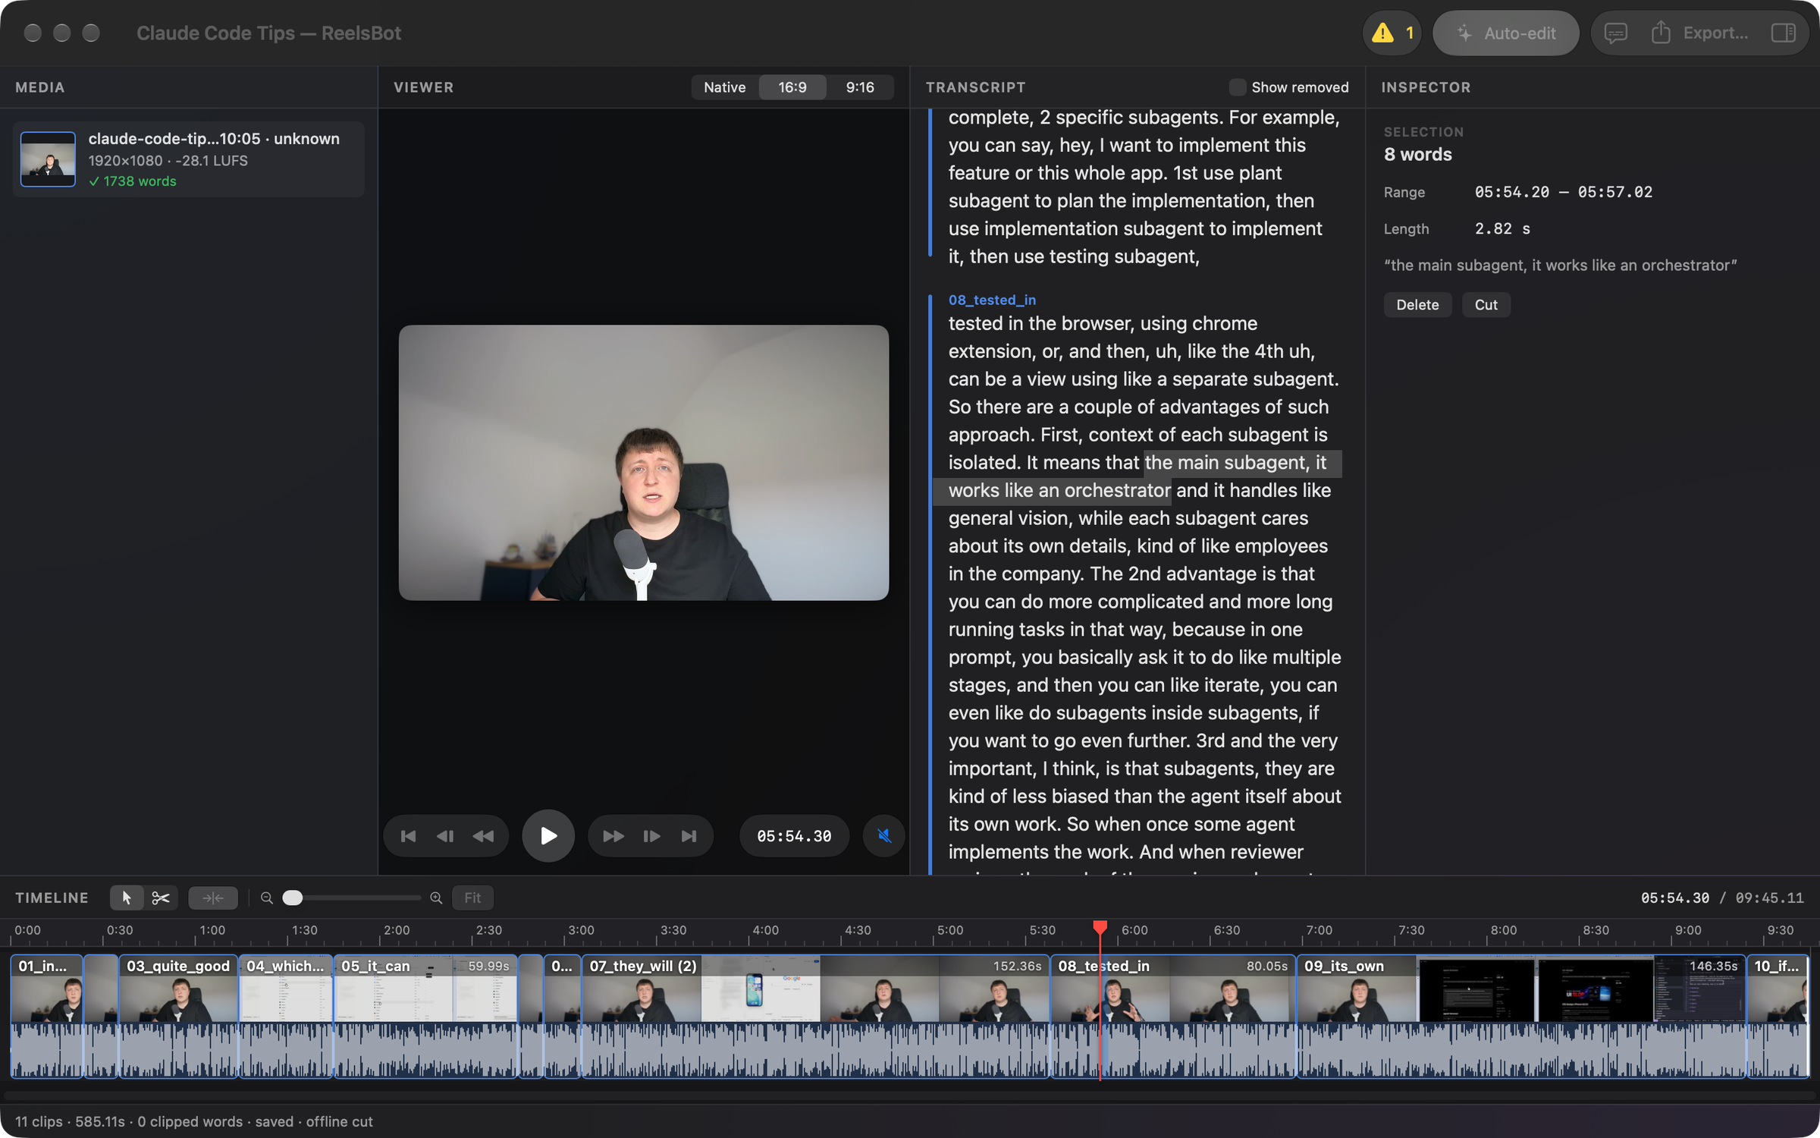Viewport: 1820px width, 1138px height.
Task: Click the zoom in magnifier icon
Action: 436,898
